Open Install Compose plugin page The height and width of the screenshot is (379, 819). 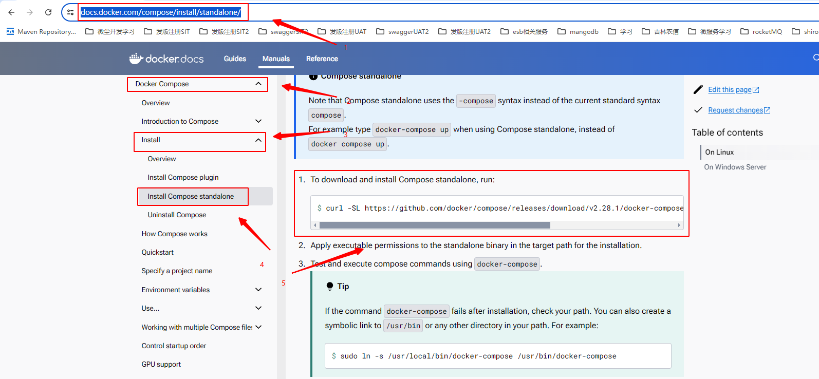183,177
